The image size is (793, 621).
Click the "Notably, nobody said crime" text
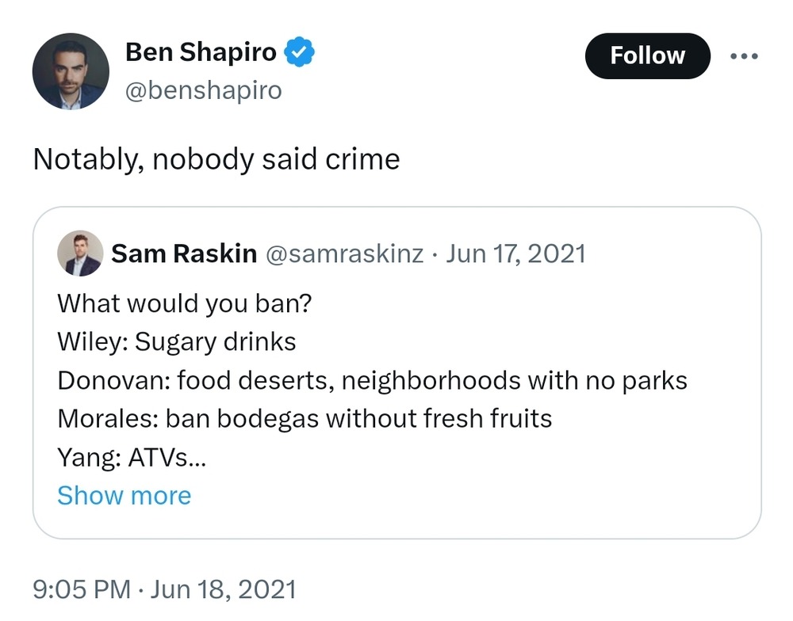pos(216,159)
